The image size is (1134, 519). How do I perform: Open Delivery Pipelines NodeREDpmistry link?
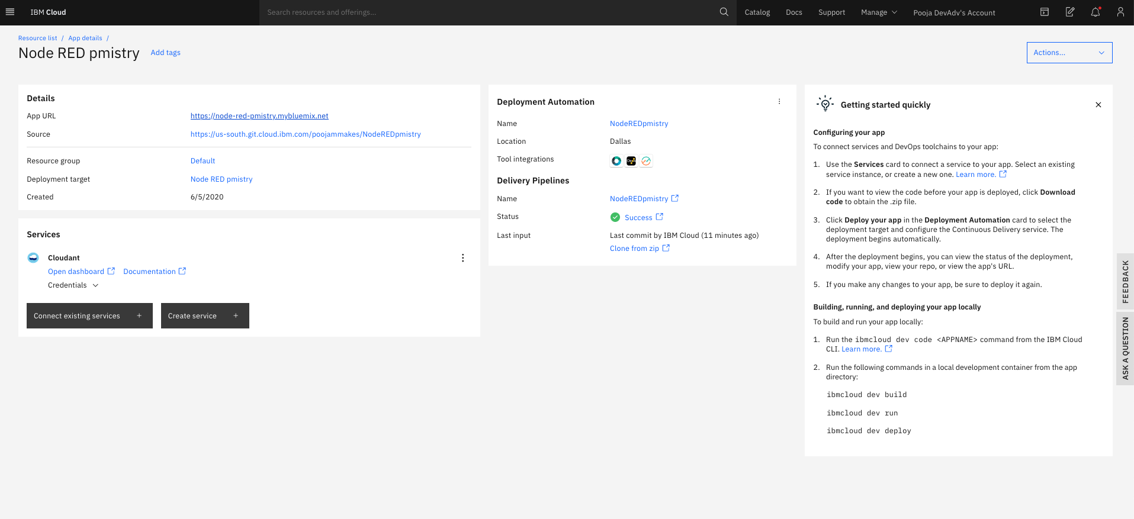coord(639,199)
